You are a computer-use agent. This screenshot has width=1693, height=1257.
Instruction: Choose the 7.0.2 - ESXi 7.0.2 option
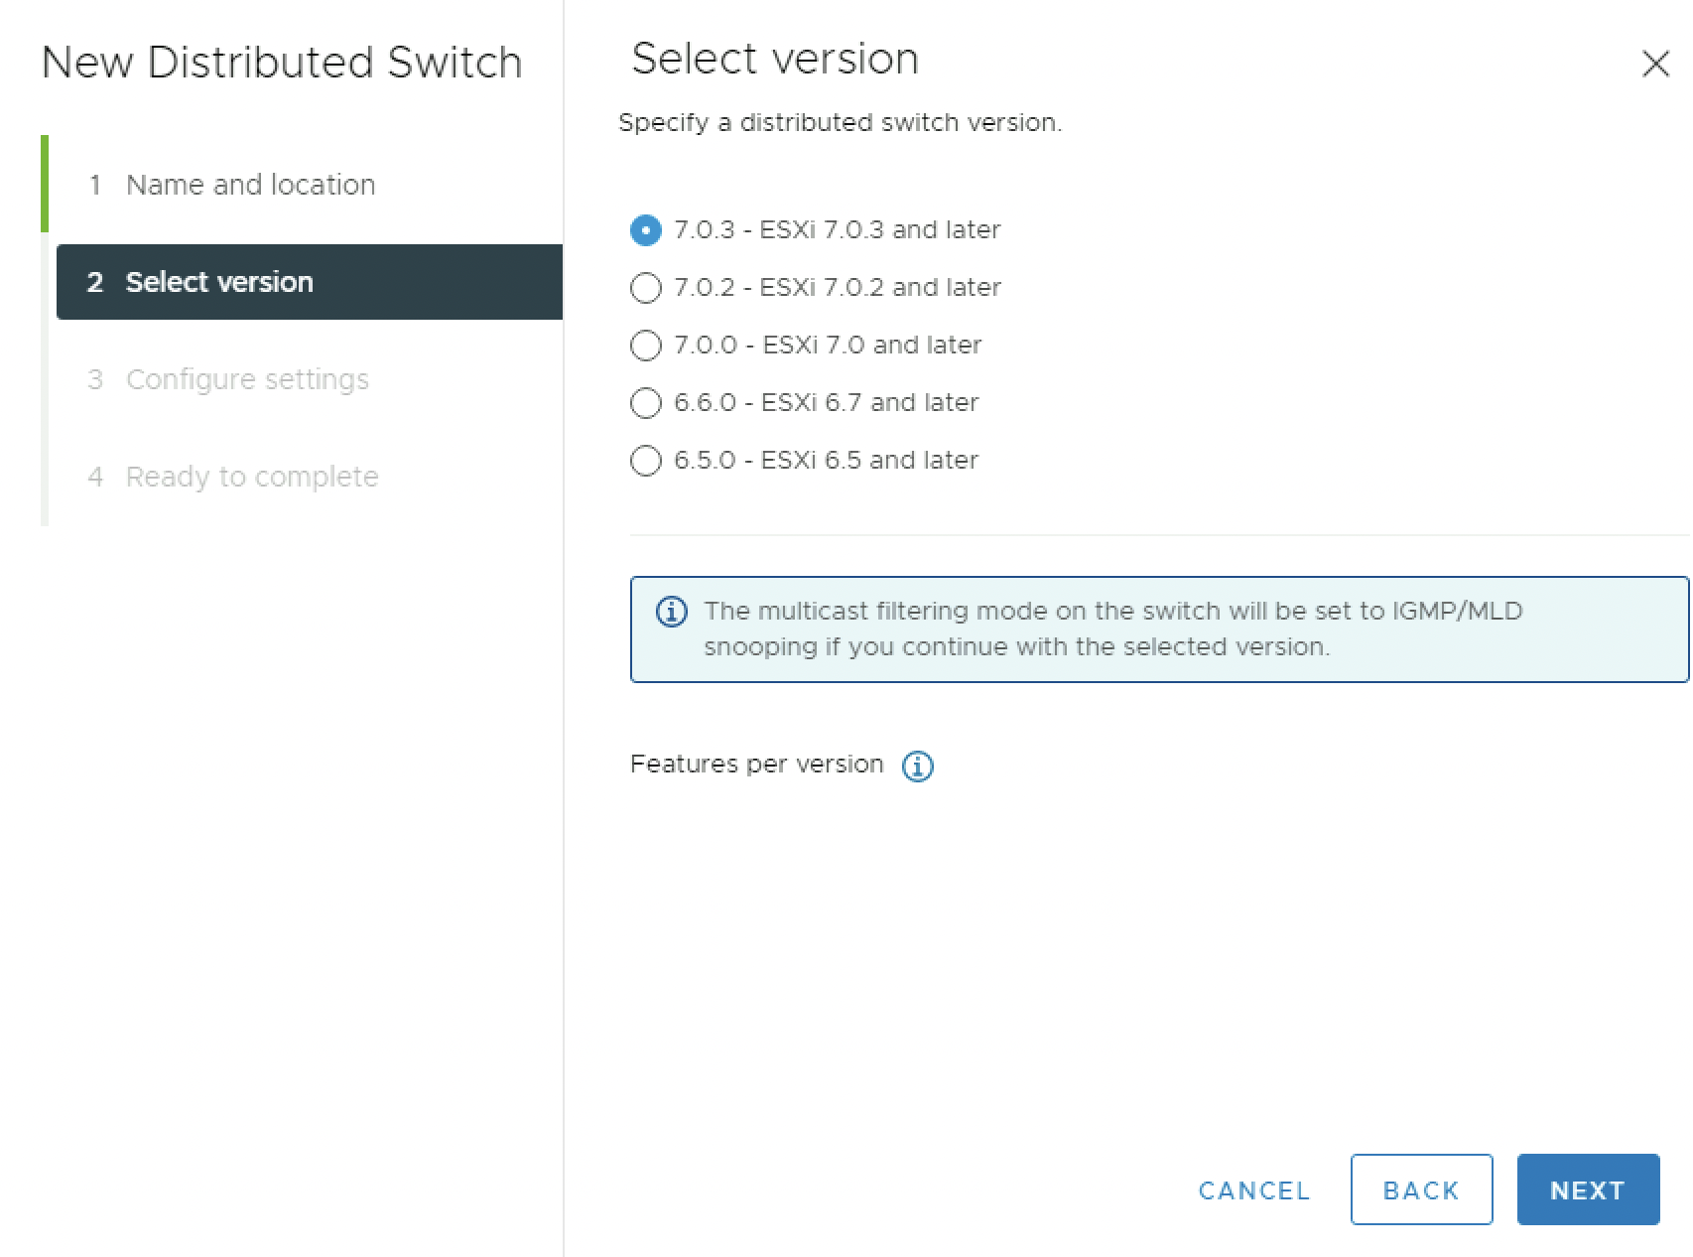point(646,288)
